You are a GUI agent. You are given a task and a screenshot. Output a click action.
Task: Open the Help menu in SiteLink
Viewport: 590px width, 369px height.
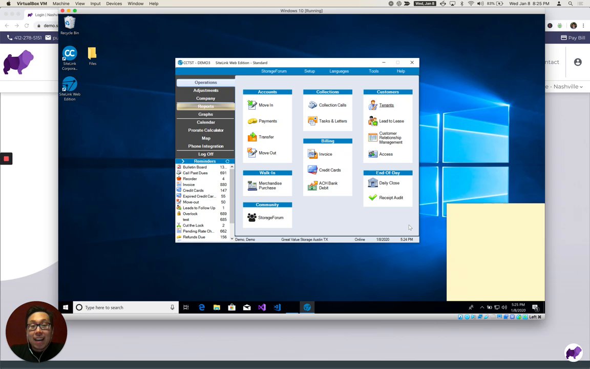click(x=401, y=71)
